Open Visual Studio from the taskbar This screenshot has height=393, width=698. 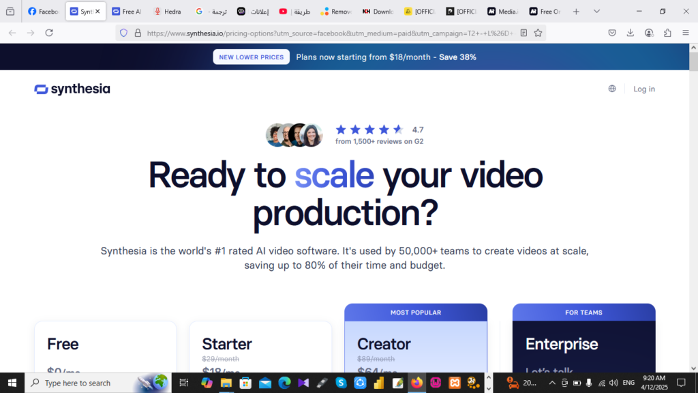(303, 383)
